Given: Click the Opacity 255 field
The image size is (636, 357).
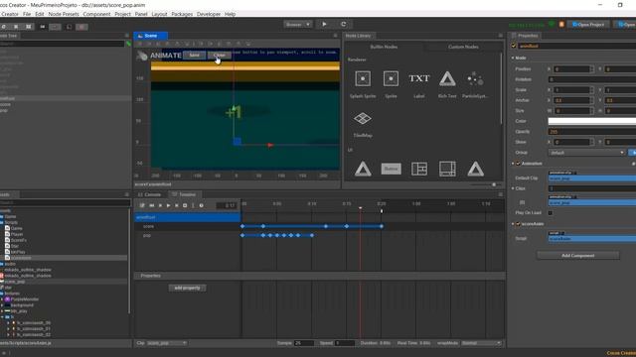Looking at the screenshot, I should tap(592, 132).
